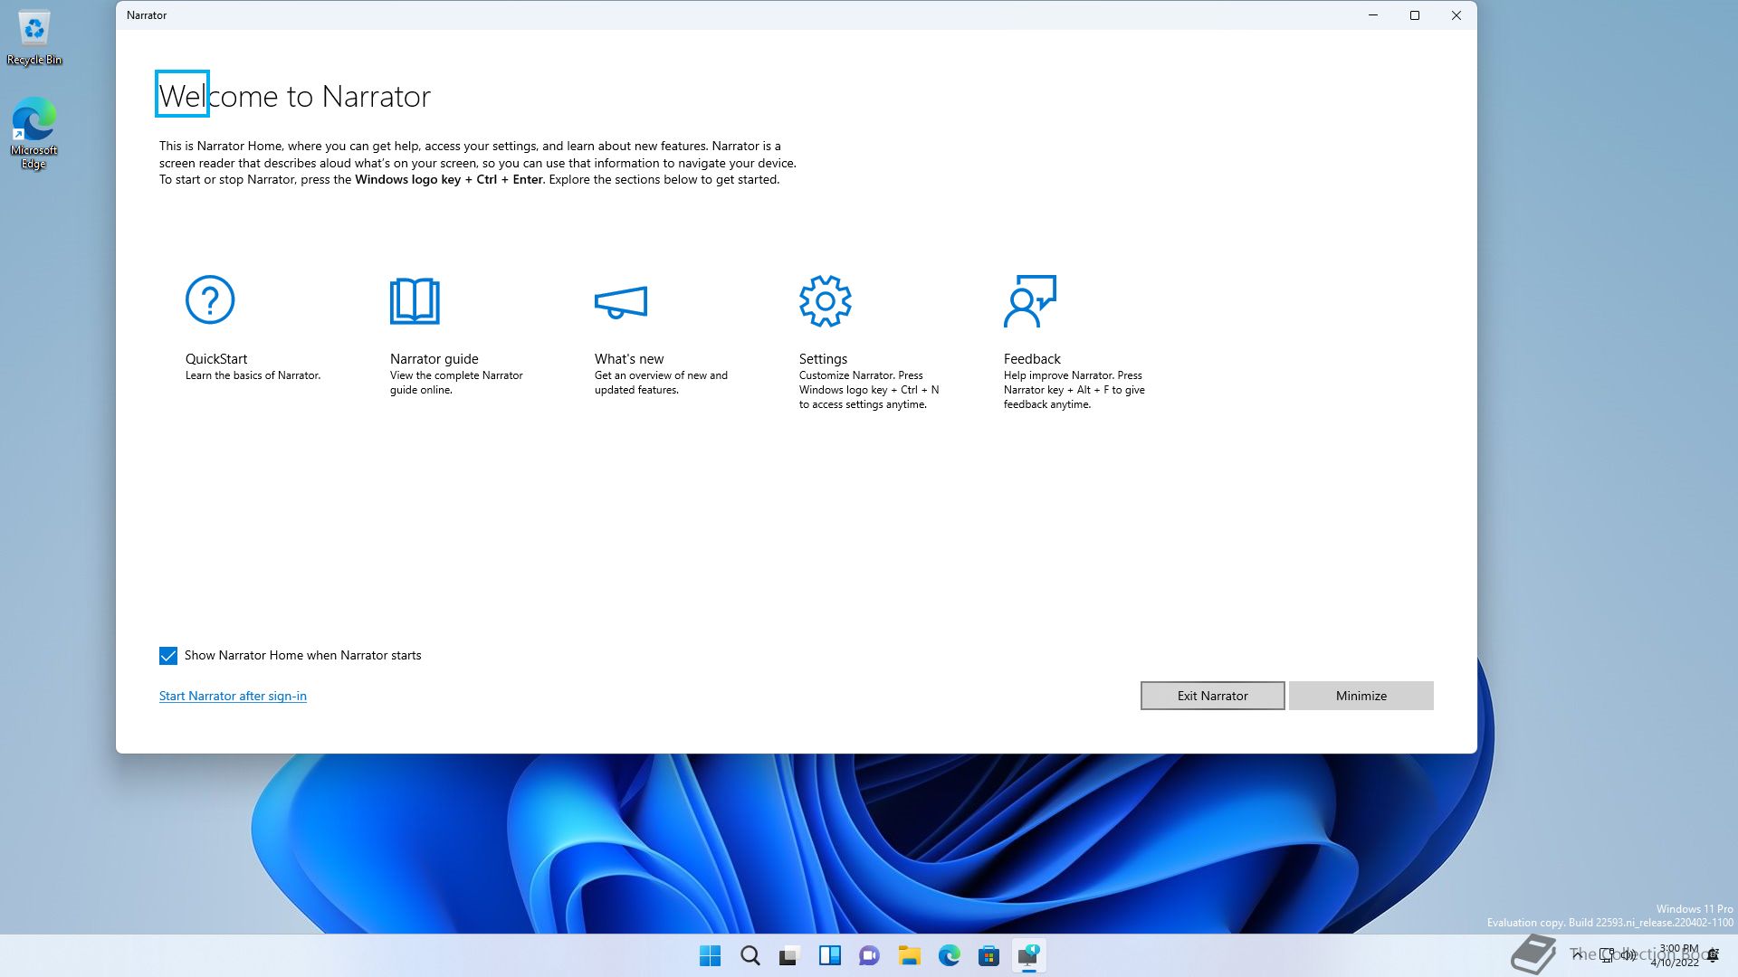1738x977 pixels.
Task: Click 'Learn the basics of Narrator.' description
Action: pyautogui.click(x=253, y=375)
